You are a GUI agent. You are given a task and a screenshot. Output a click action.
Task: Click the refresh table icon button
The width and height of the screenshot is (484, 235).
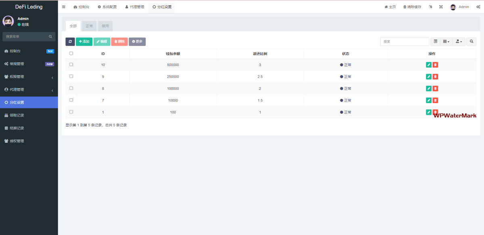click(70, 42)
